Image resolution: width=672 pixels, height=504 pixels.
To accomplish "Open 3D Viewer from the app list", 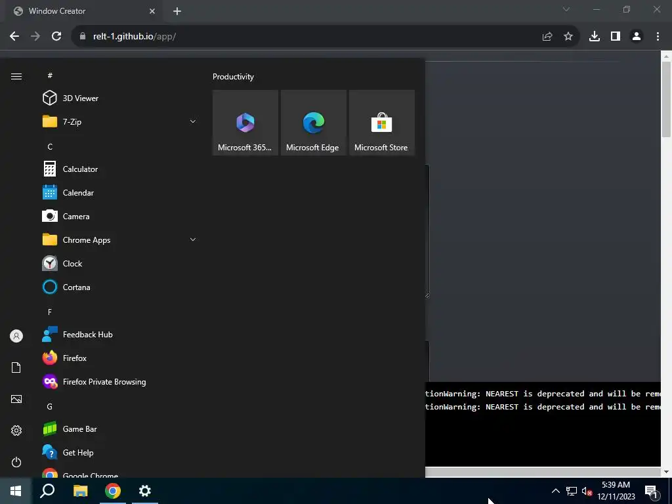I will (120, 98).
